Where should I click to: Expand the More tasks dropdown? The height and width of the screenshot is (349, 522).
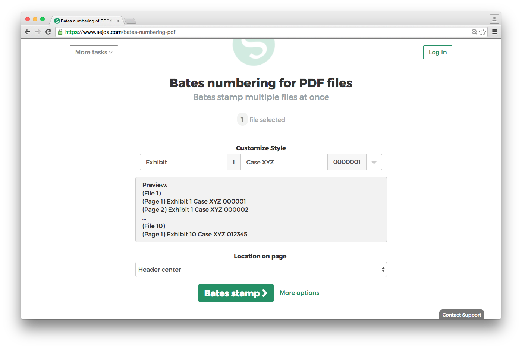94,53
